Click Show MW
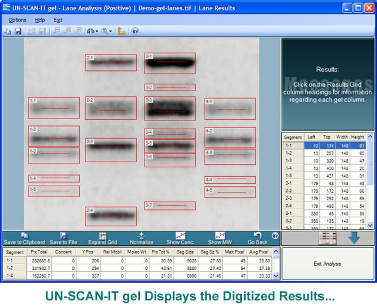Viewport: 377px width, 308px height. coord(220,238)
